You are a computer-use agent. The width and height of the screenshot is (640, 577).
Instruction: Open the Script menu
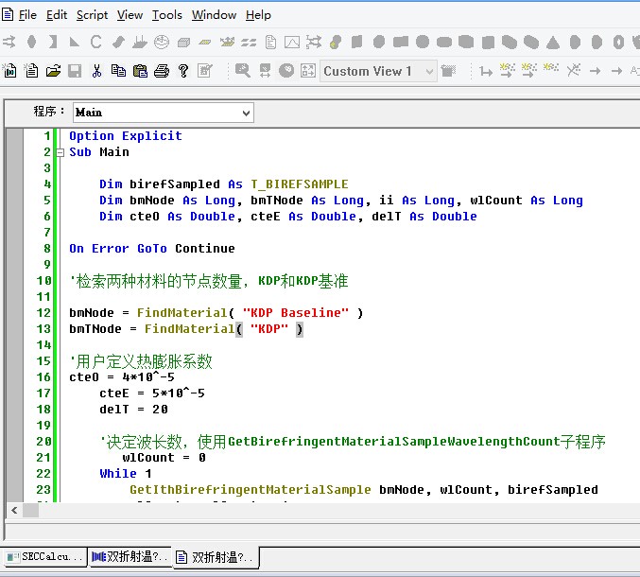point(92,14)
